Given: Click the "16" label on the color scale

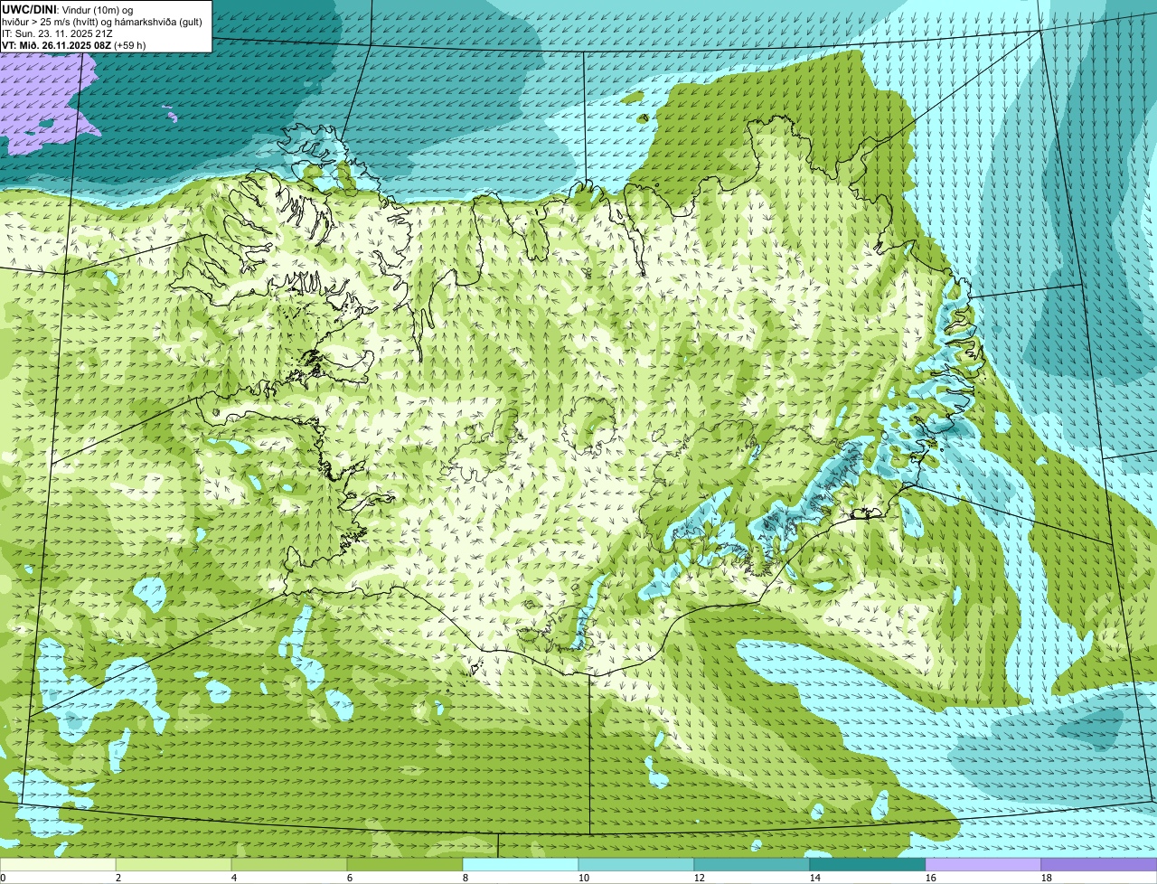Looking at the screenshot, I should pos(931,878).
